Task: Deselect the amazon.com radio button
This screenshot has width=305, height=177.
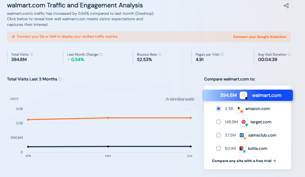Action: point(218,108)
